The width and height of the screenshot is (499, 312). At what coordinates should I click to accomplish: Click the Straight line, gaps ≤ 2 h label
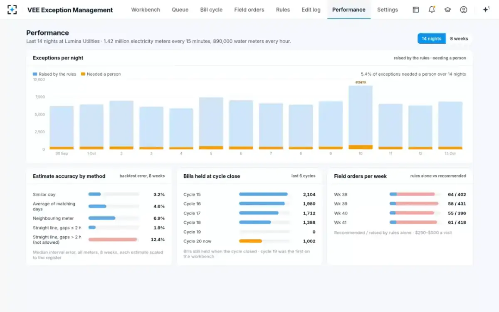coord(57,228)
